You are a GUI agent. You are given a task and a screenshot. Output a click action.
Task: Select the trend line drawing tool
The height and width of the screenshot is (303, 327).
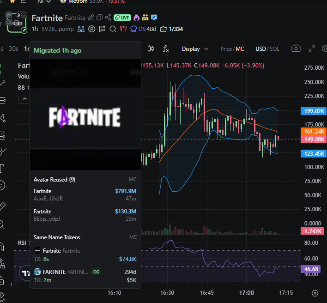[x=2, y=84]
